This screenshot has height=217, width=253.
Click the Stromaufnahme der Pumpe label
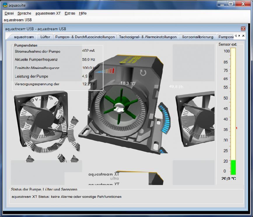pyautogui.click(x=37, y=51)
